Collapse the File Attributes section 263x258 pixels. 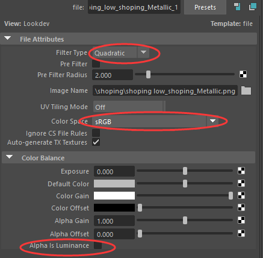point(8,38)
